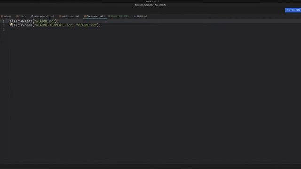Click line number 1 in the gutter
This screenshot has width=301, height=169.
[4, 21]
